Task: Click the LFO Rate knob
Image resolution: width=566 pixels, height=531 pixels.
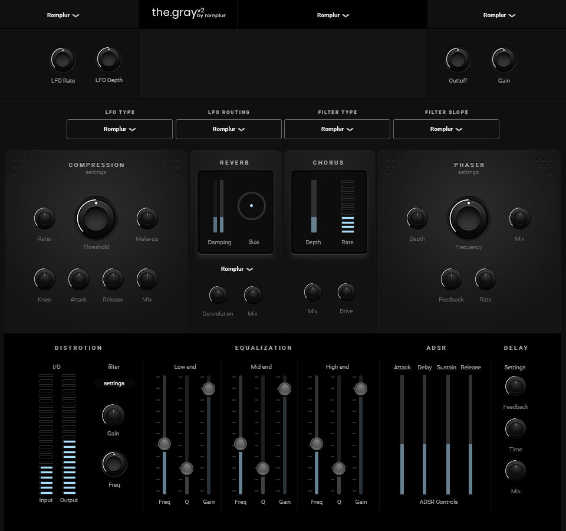Action: 63,60
